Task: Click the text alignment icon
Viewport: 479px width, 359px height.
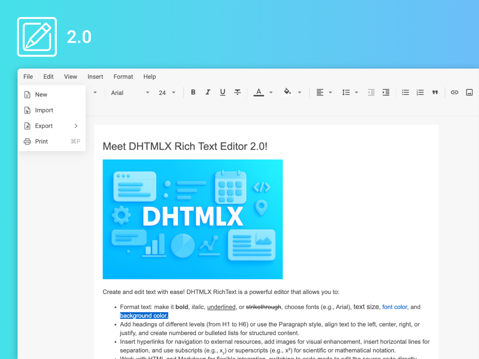Action: point(320,93)
